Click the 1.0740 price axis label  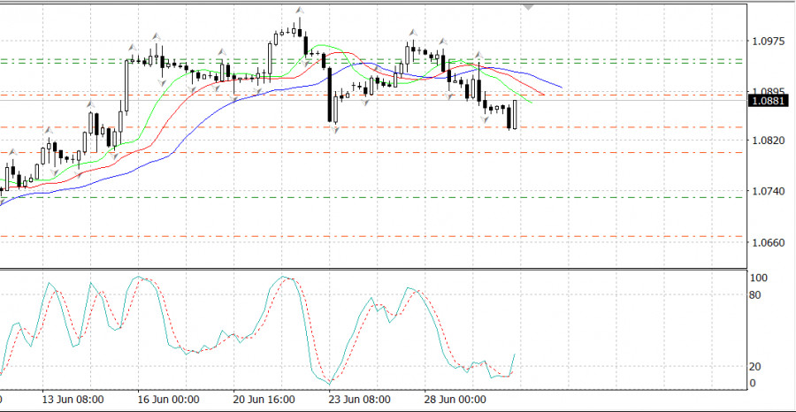tap(767, 192)
